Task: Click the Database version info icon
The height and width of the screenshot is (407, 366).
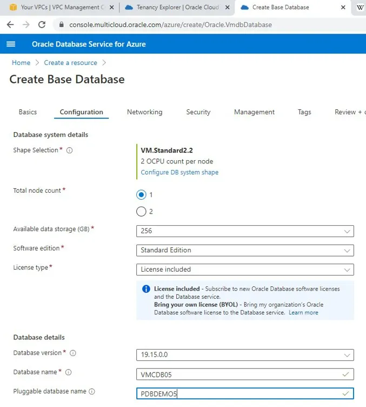Action: [x=73, y=353]
